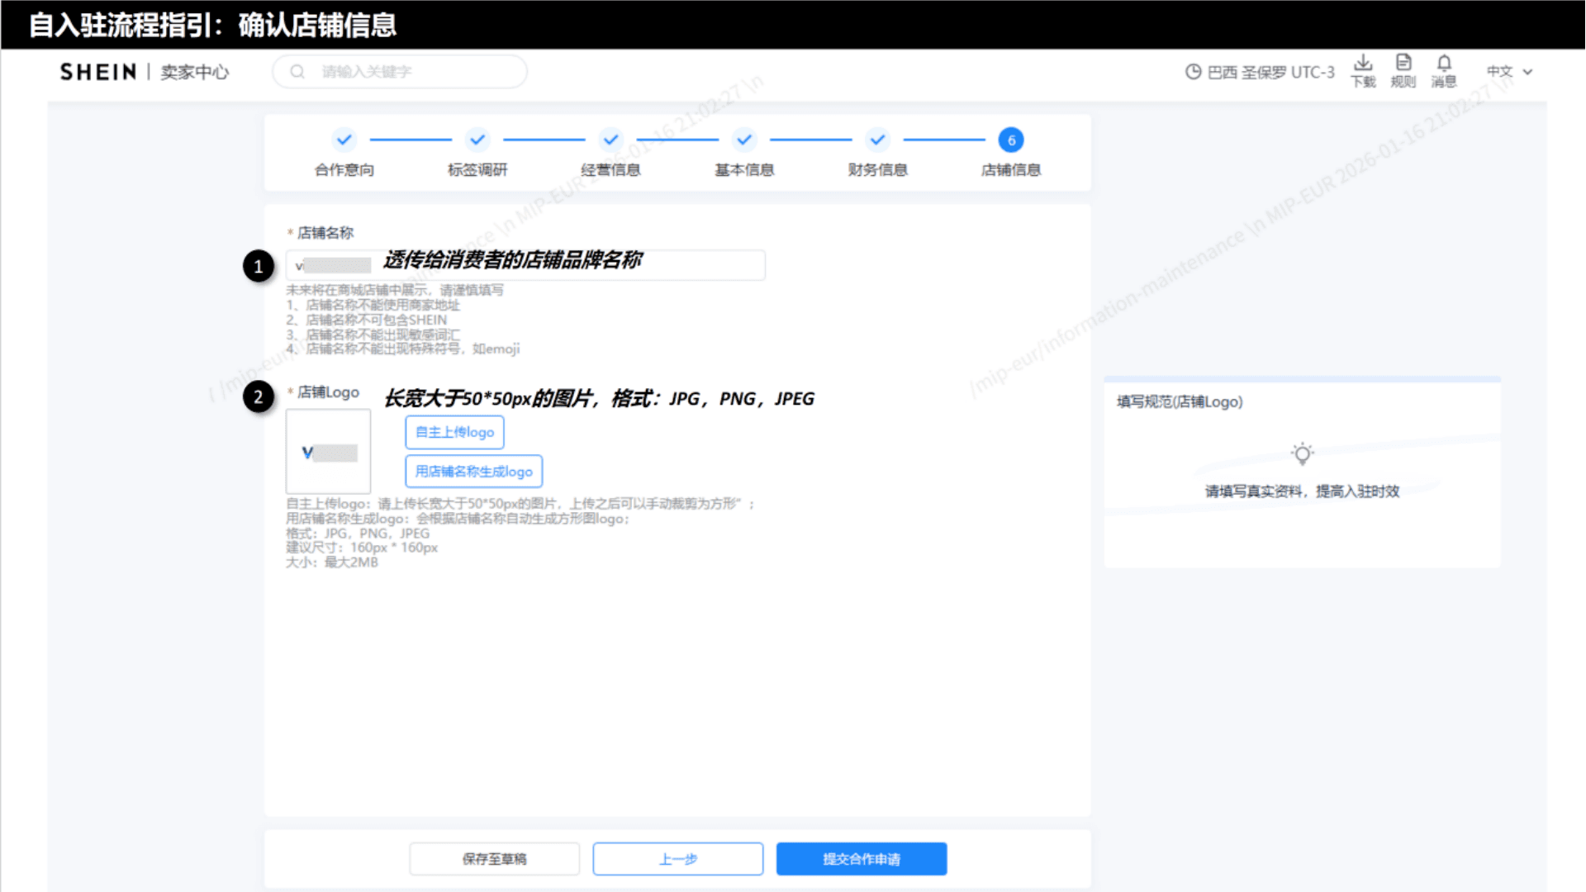Click the store logo preview thumbnail
Image resolution: width=1586 pixels, height=892 pixels.
328,452
